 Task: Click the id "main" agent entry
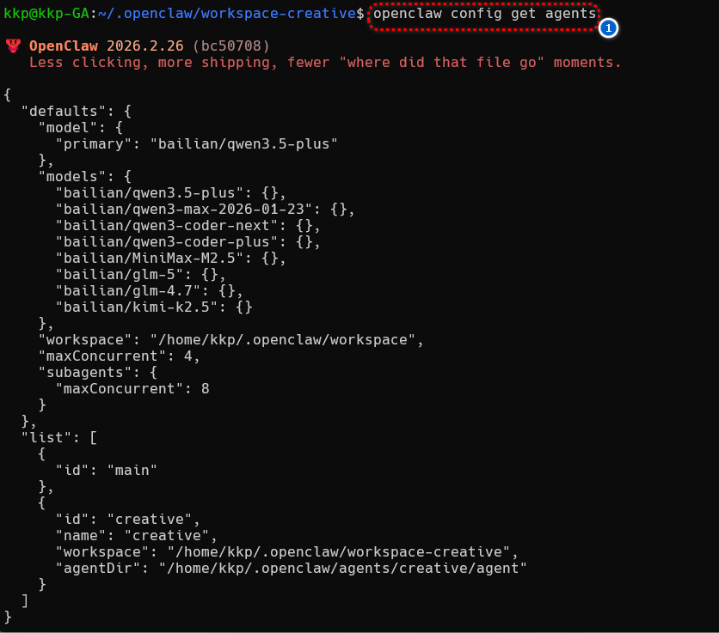click(106, 471)
